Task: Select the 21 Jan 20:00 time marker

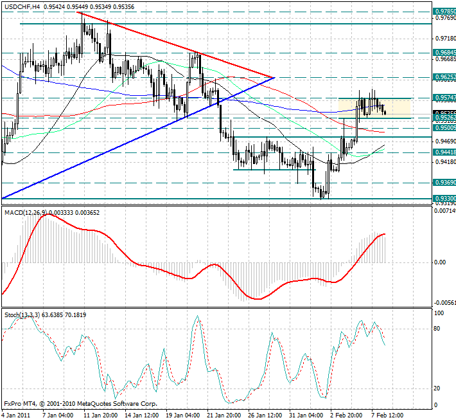Action: click(x=225, y=415)
